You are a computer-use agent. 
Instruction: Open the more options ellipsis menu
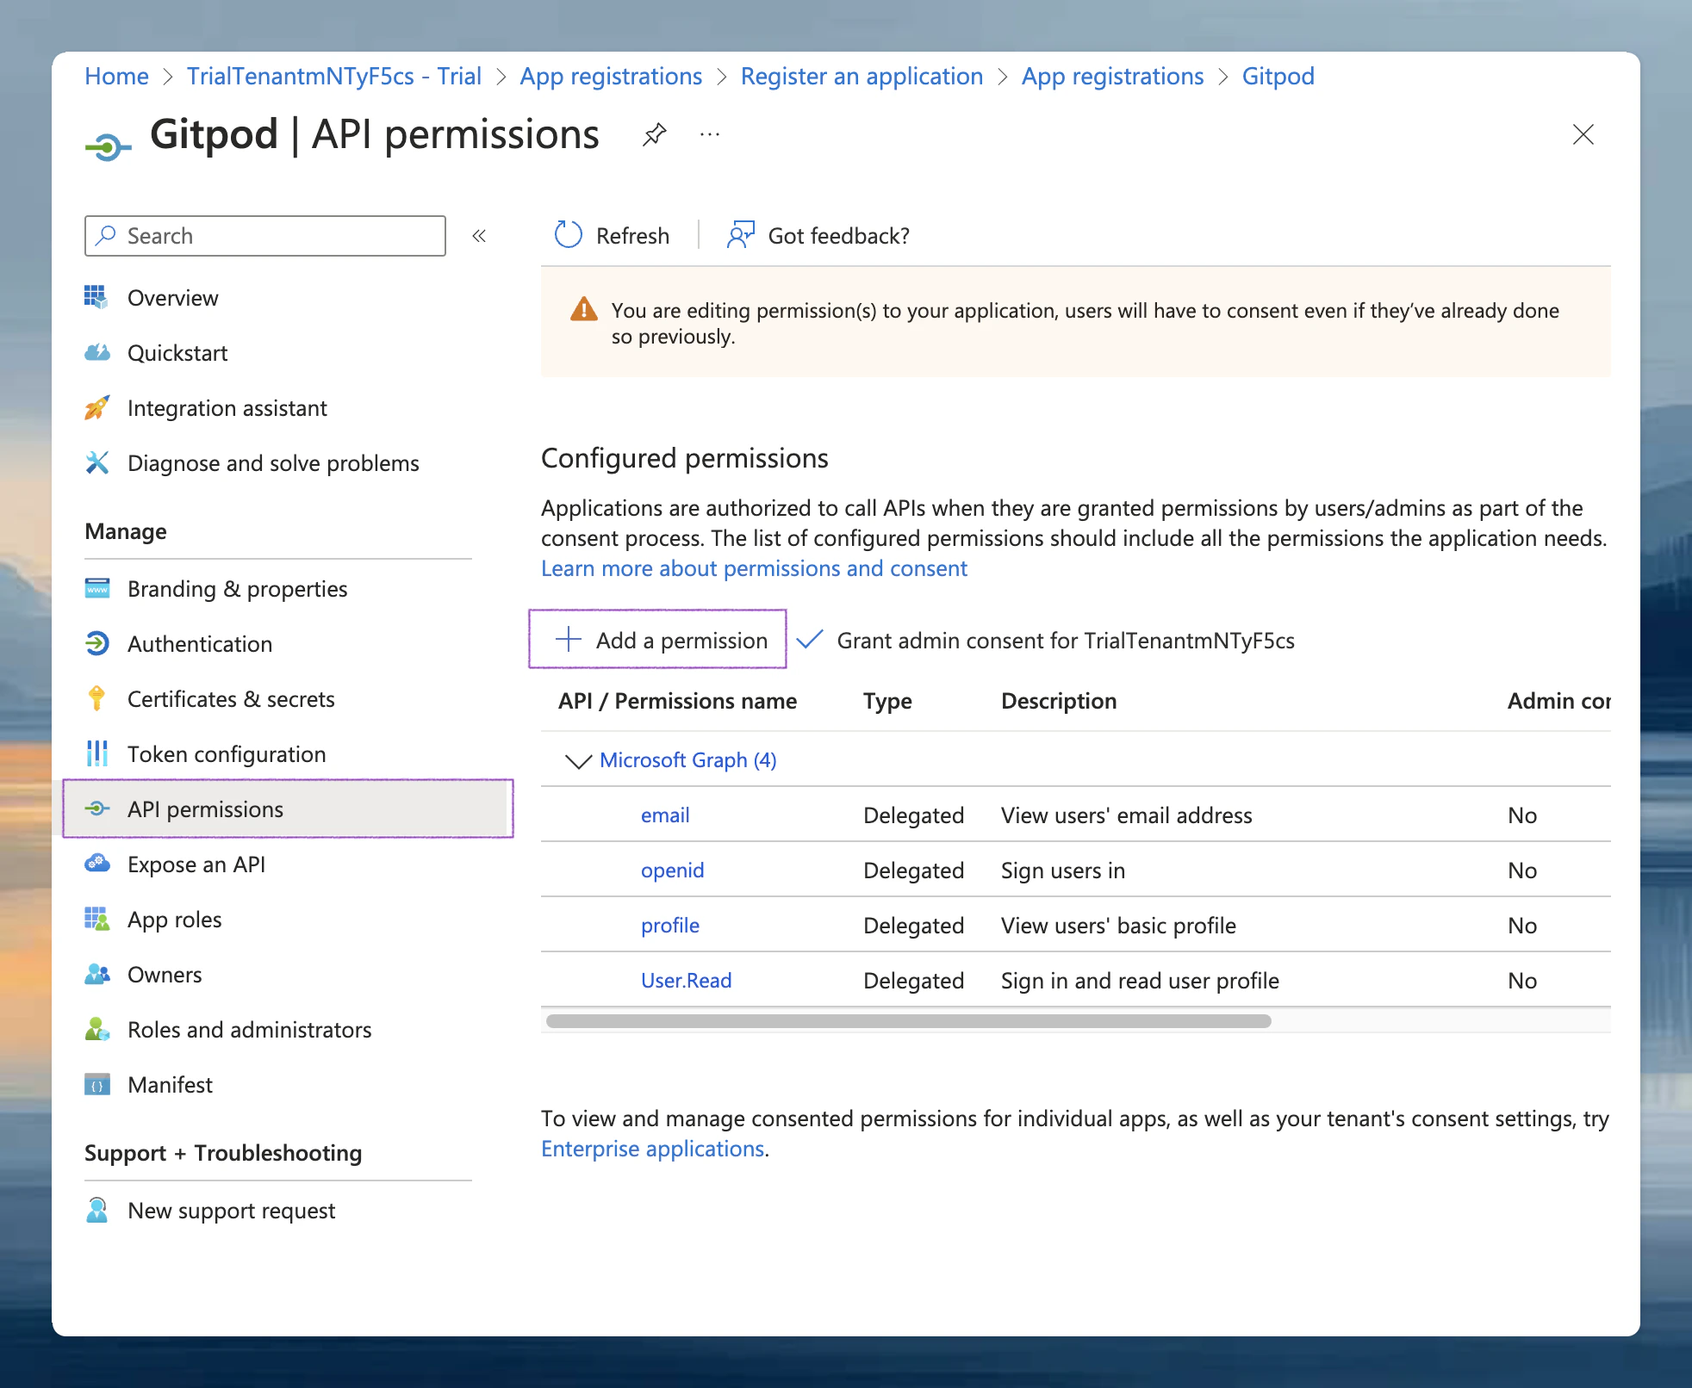coord(710,135)
